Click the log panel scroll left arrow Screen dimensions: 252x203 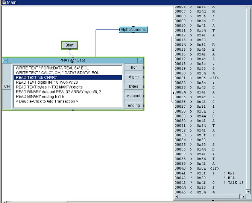(x=176, y=197)
